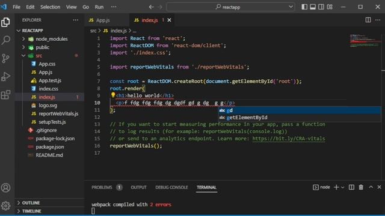This screenshot has width=385, height=216.
Task: Add a new terminal with plus icon
Action: pos(336,187)
